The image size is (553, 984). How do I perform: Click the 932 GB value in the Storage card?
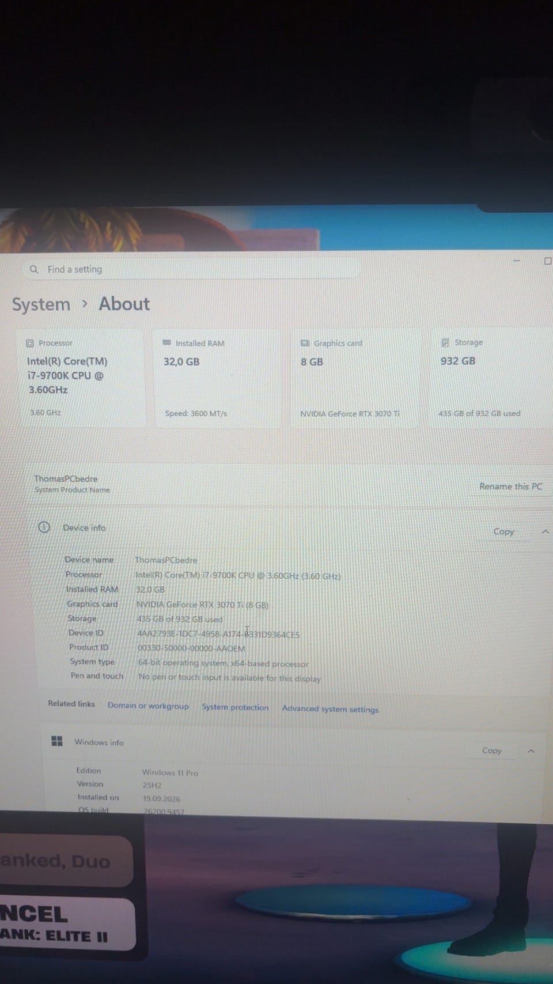(458, 361)
